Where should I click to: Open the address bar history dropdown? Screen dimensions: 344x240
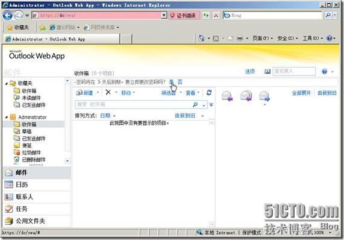pos(164,15)
